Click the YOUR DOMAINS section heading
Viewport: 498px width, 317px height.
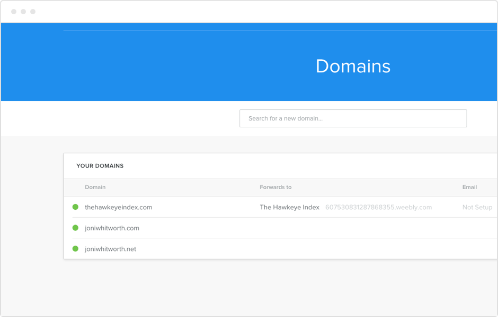(100, 166)
